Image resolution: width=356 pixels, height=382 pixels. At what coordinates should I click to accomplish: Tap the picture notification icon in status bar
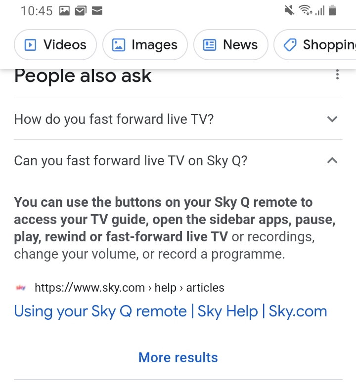64,10
